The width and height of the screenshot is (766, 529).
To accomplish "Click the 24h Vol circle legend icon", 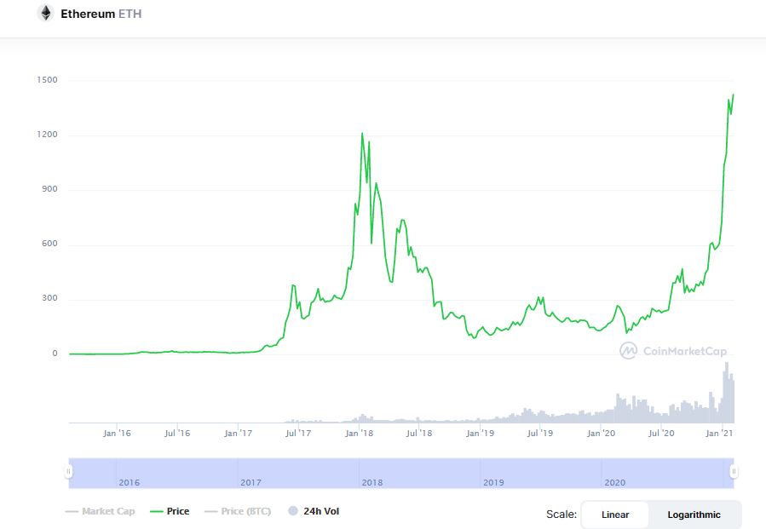I will click(293, 511).
